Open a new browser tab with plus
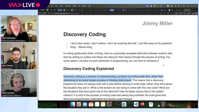The width and height of the screenshot is (199, 112). 193,10
